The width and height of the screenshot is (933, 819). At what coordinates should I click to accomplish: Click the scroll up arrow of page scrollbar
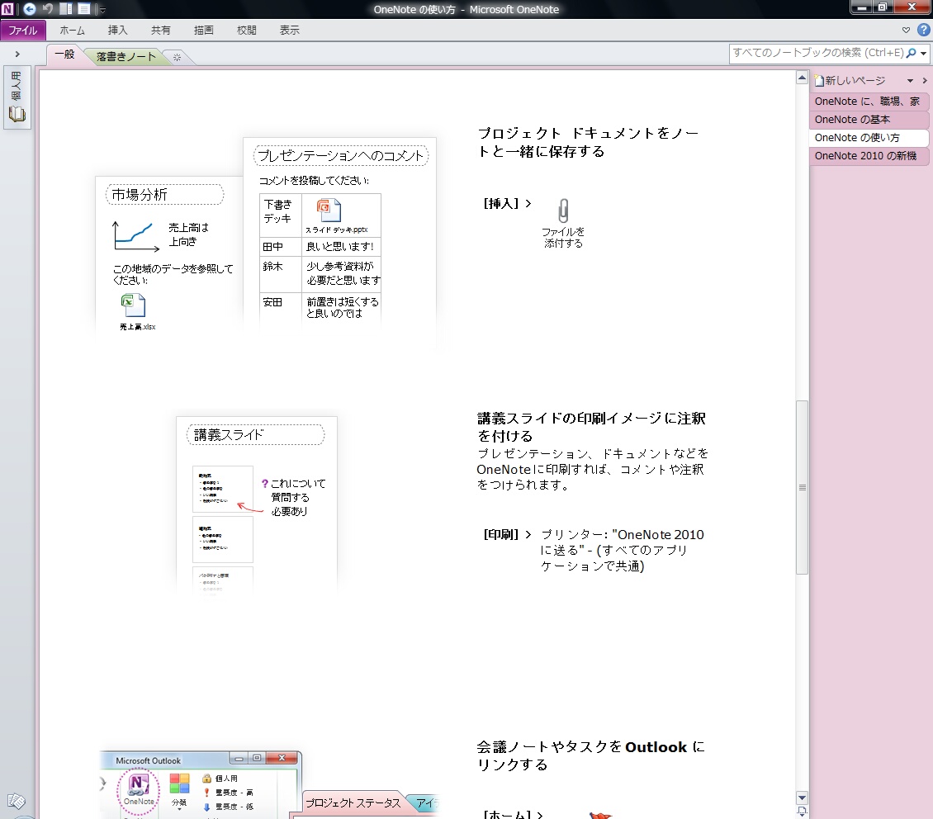[x=802, y=78]
